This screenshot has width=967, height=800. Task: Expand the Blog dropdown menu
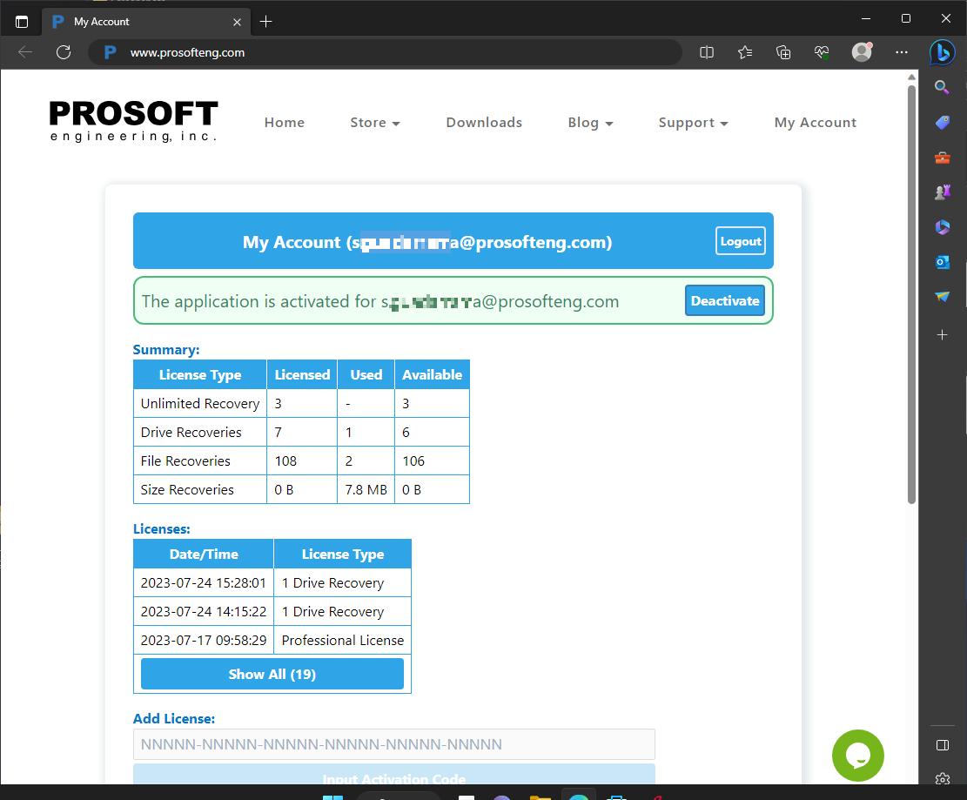click(x=590, y=123)
